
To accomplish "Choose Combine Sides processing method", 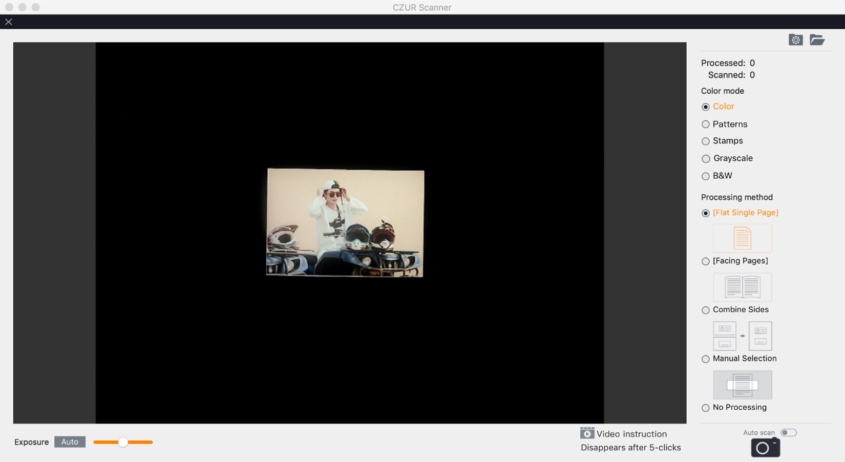I will coord(706,310).
